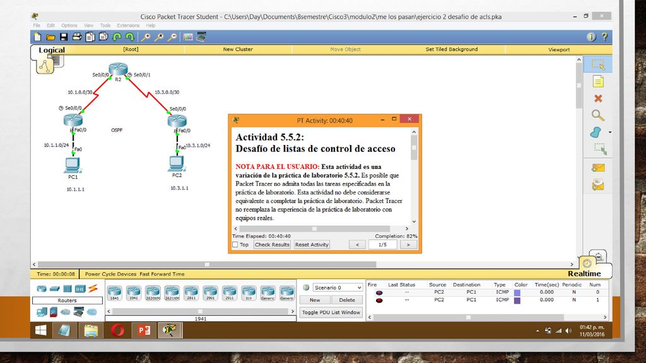
Task: Click Toggle PDU List Window
Action: click(331, 313)
